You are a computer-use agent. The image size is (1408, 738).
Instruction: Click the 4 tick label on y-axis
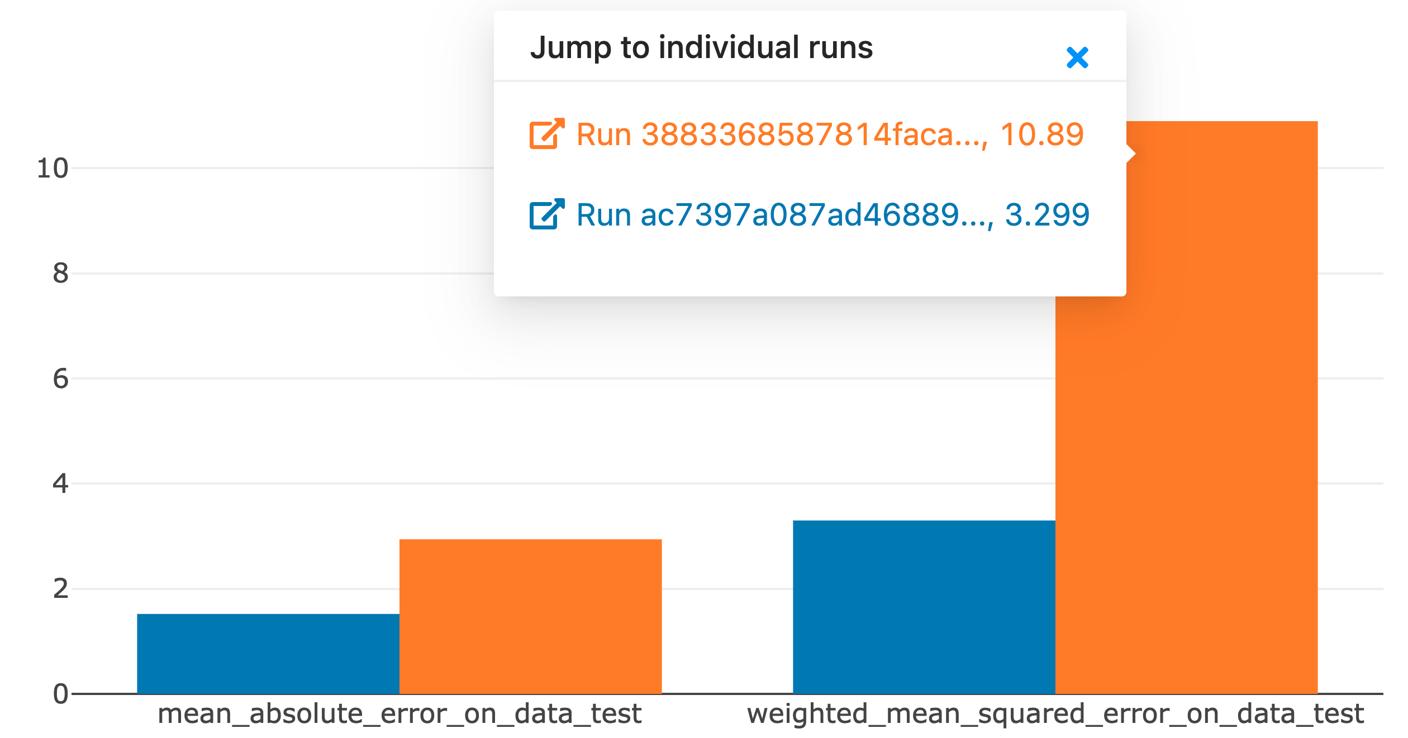pos(60,483)
